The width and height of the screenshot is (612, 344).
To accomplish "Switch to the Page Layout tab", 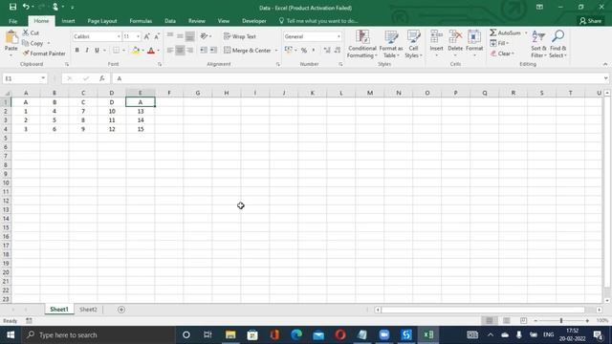I will point(102,21).
